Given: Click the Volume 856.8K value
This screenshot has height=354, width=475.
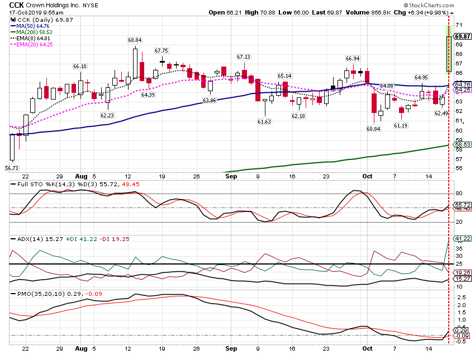Looking at the screenshot, I should (369, 12).
